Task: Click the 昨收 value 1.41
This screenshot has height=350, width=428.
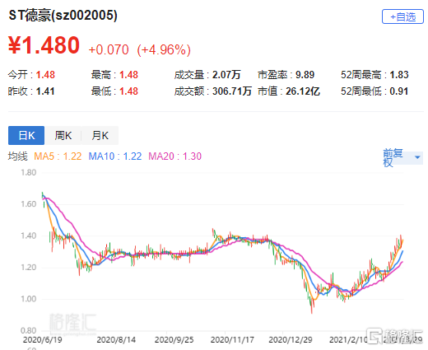Action: pos(45,91)
